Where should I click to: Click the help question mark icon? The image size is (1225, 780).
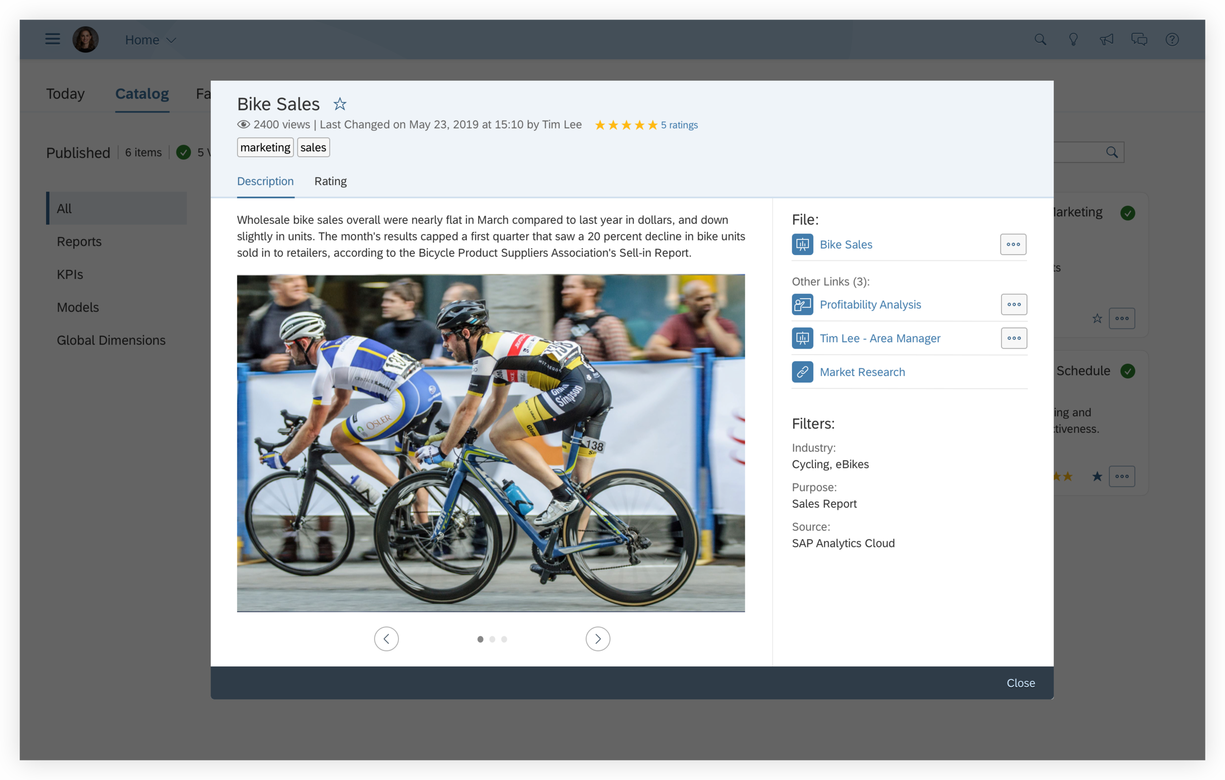pyautogui.click(x=1172, y=40)
